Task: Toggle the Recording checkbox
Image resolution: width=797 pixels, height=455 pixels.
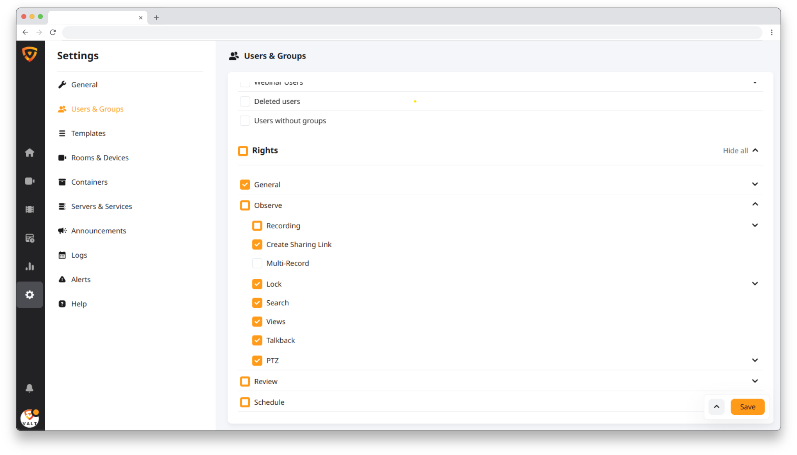Action: point(257,226)
